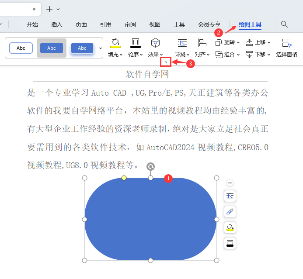
Task: Click 下移 send backward button
Action: 258,55
